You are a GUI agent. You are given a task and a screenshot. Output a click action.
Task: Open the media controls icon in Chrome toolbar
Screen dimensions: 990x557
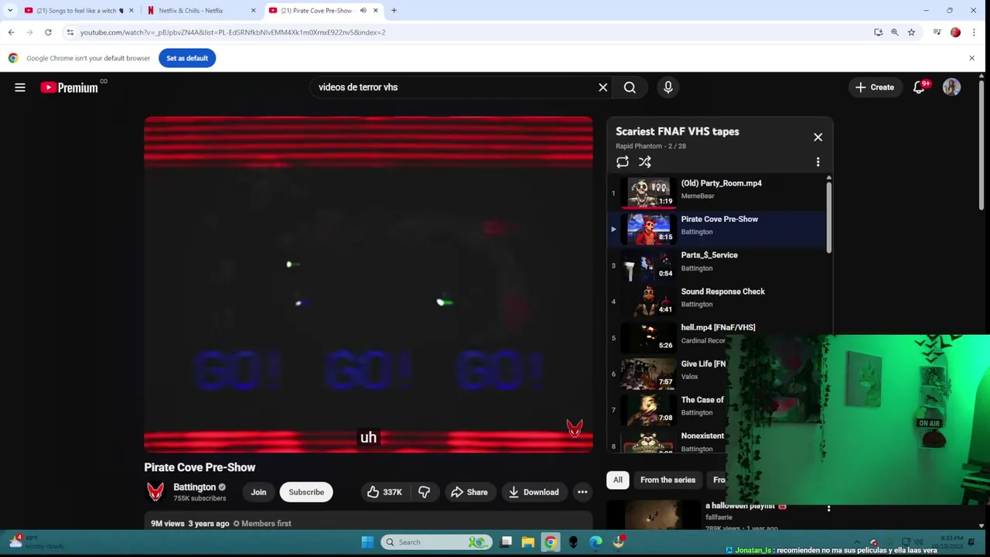coord(937,32)
